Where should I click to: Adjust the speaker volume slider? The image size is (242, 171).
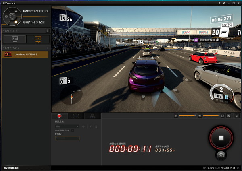[211, 116]
